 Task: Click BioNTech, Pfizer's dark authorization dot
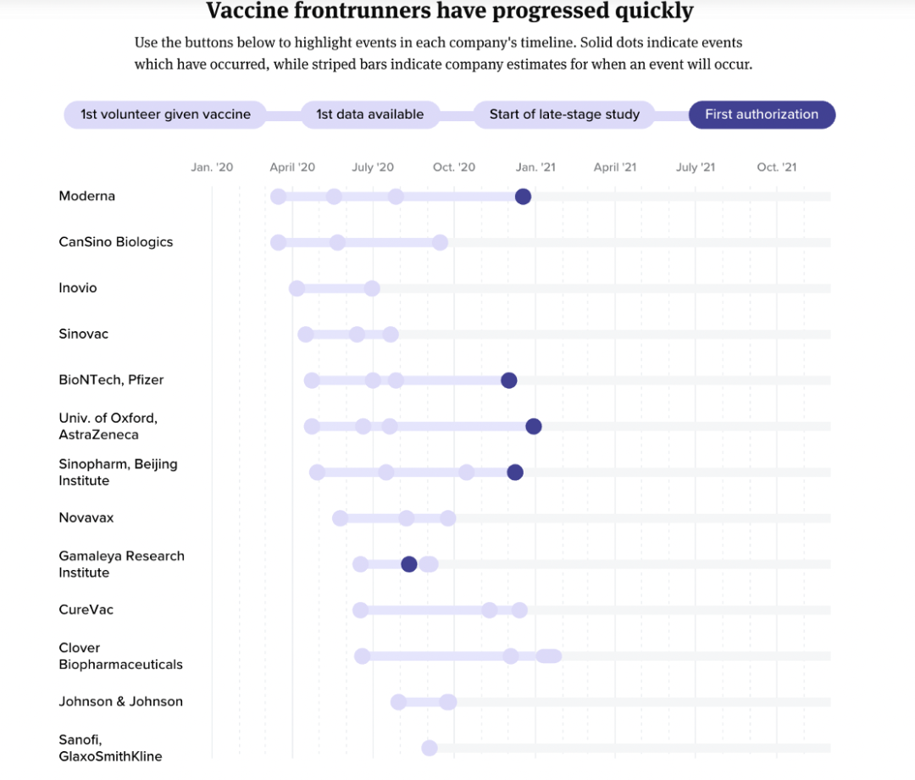pos(508,380)
